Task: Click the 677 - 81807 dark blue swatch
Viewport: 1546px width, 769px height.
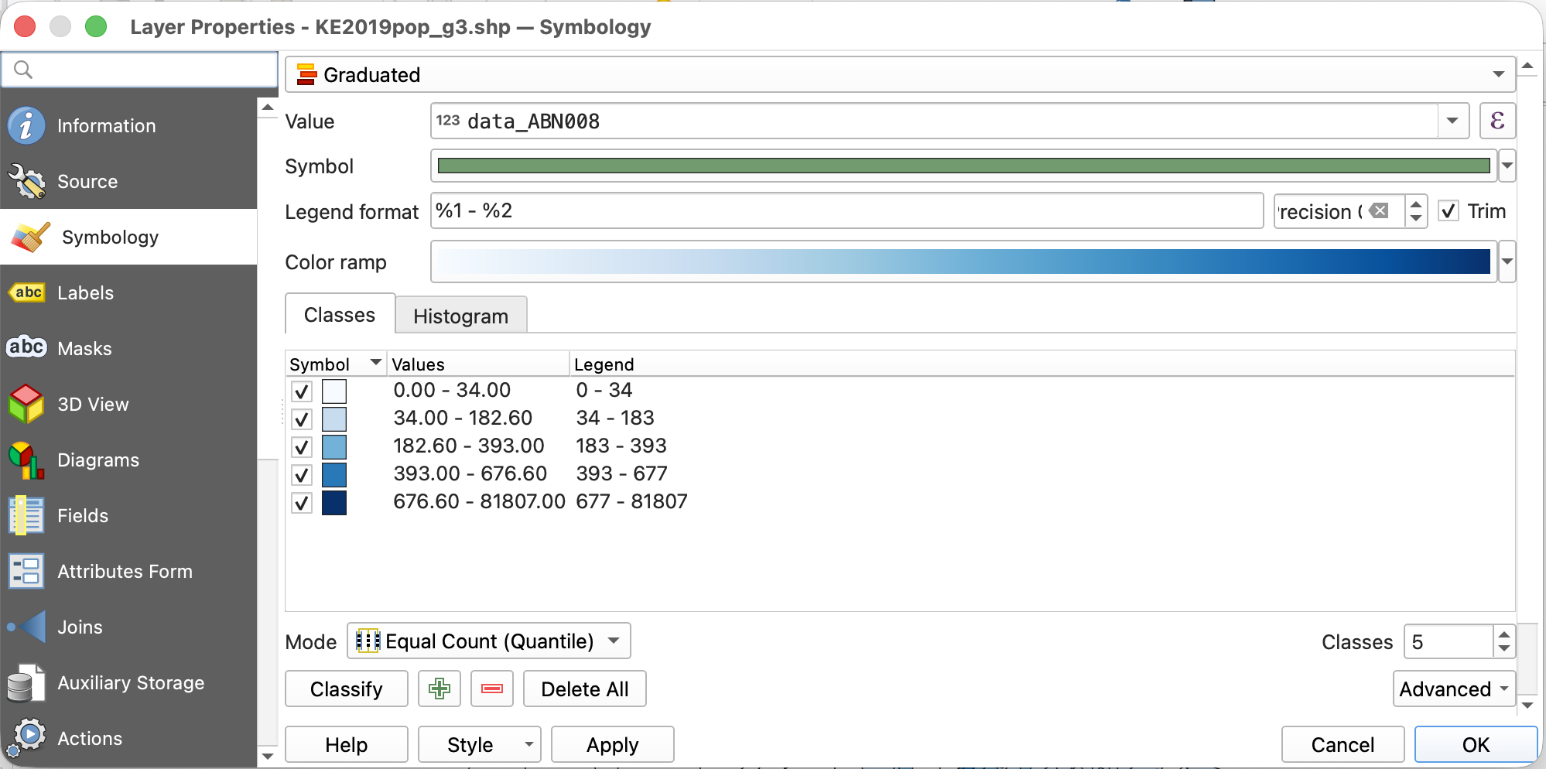Action: [334, 503]
